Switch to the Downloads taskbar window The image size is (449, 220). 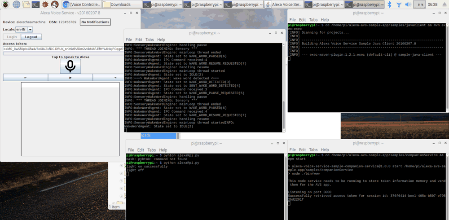(x=122, y=4)
